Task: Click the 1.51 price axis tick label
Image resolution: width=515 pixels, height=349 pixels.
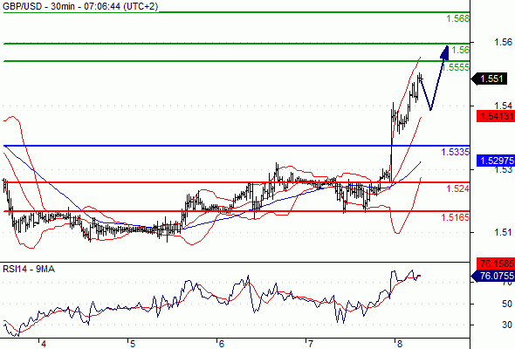Action: (503, 232)
